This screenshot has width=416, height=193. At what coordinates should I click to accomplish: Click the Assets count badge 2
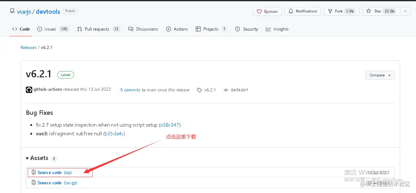54,158
